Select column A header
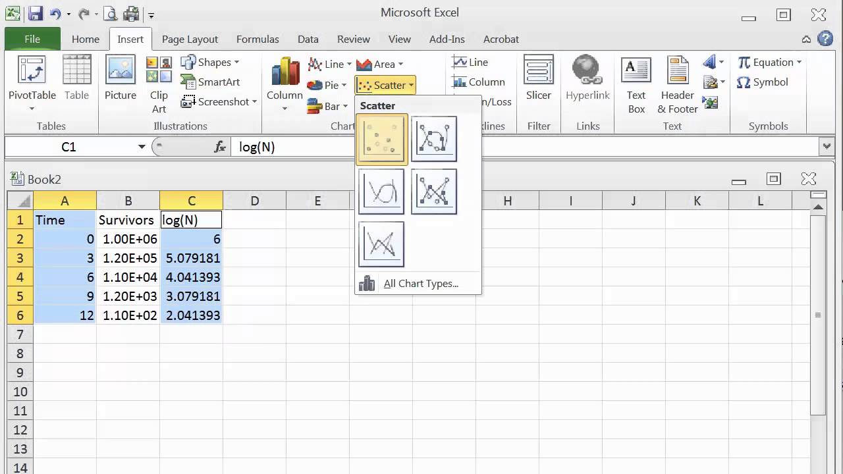This screenshot has width=843, height=474. [x=65, y=201]
